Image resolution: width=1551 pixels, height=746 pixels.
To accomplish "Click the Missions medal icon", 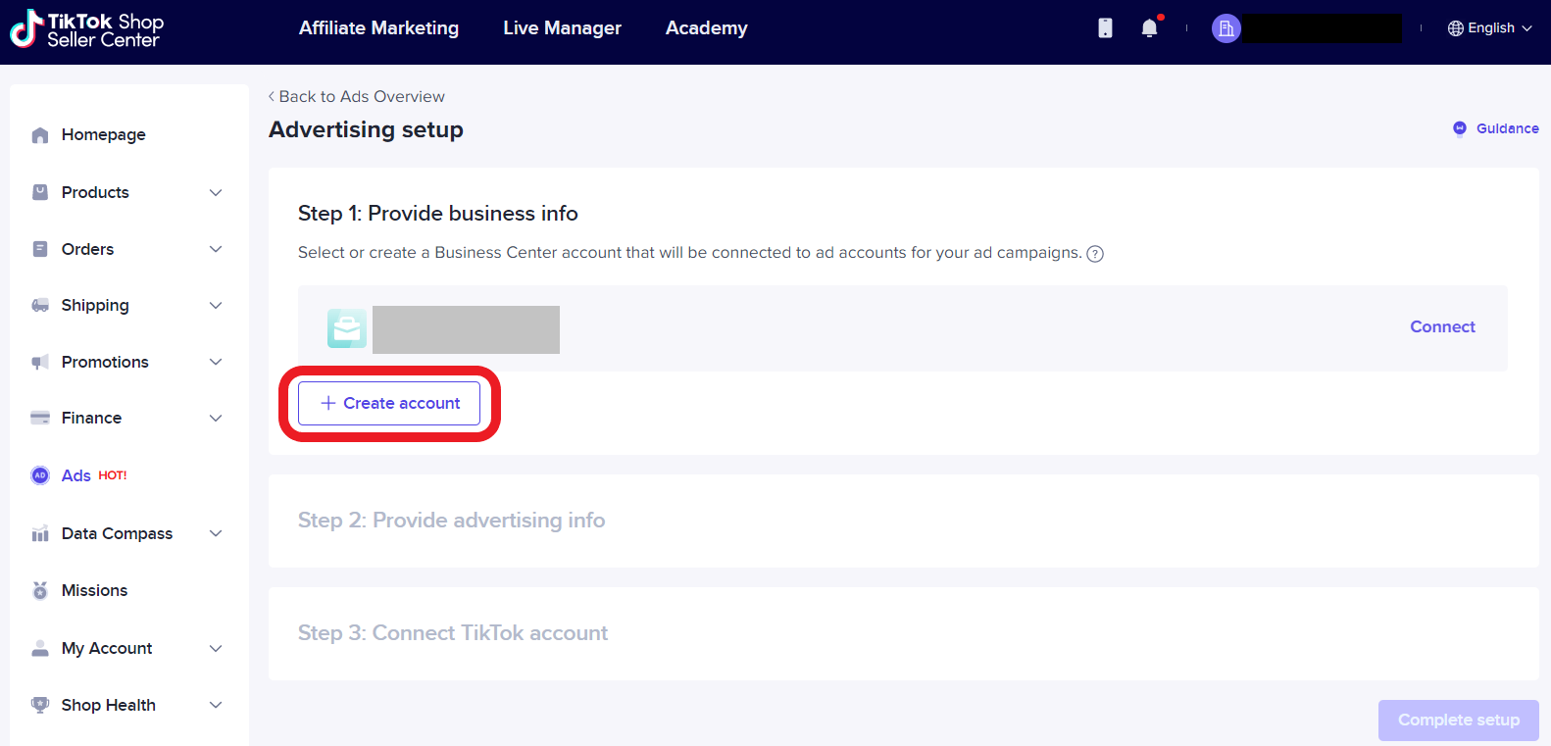I will 40,590.
